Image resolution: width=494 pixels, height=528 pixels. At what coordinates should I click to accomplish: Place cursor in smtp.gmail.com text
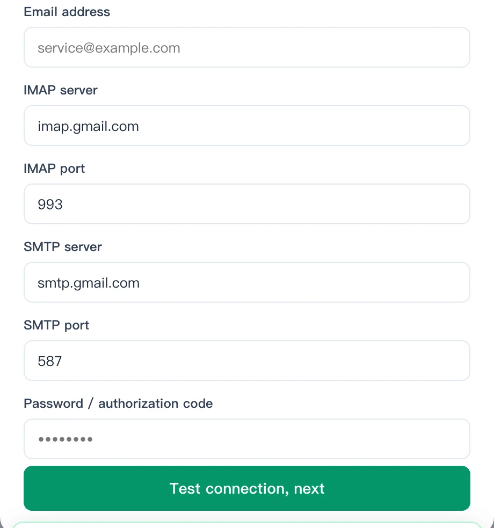click(x=89, y=283)
